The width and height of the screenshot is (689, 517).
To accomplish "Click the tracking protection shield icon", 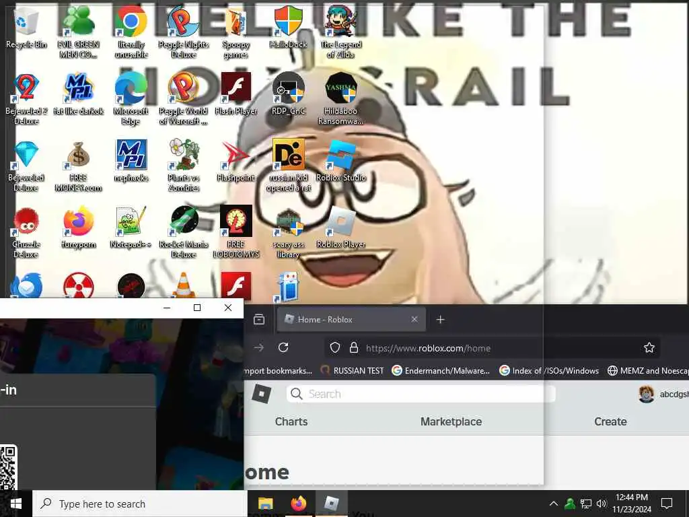I will pyautogui.click(x=335, y=348).
